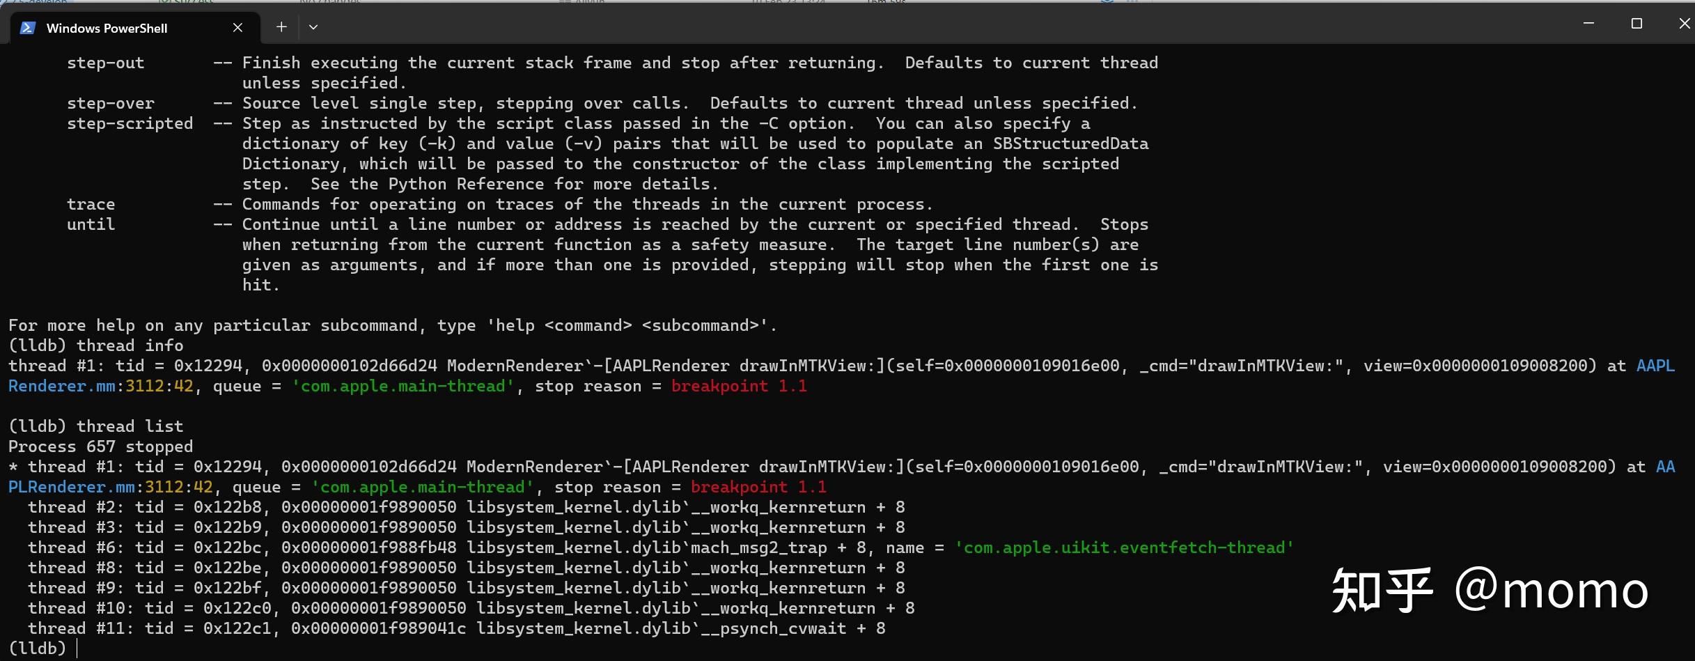The height and width of the screenshot is (661, 1695).
Task: Click the green 'com.apple.uikit.eventfetch-thread' name
Action: 1124,547
